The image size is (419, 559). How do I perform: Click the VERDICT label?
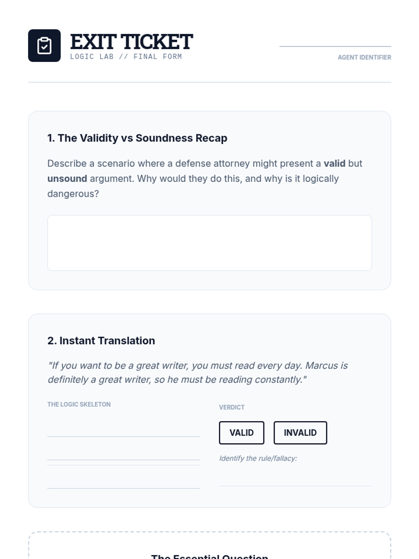point(231,407)
